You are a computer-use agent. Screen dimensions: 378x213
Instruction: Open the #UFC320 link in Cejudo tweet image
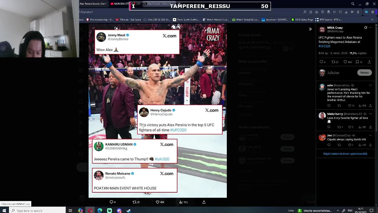178,130
